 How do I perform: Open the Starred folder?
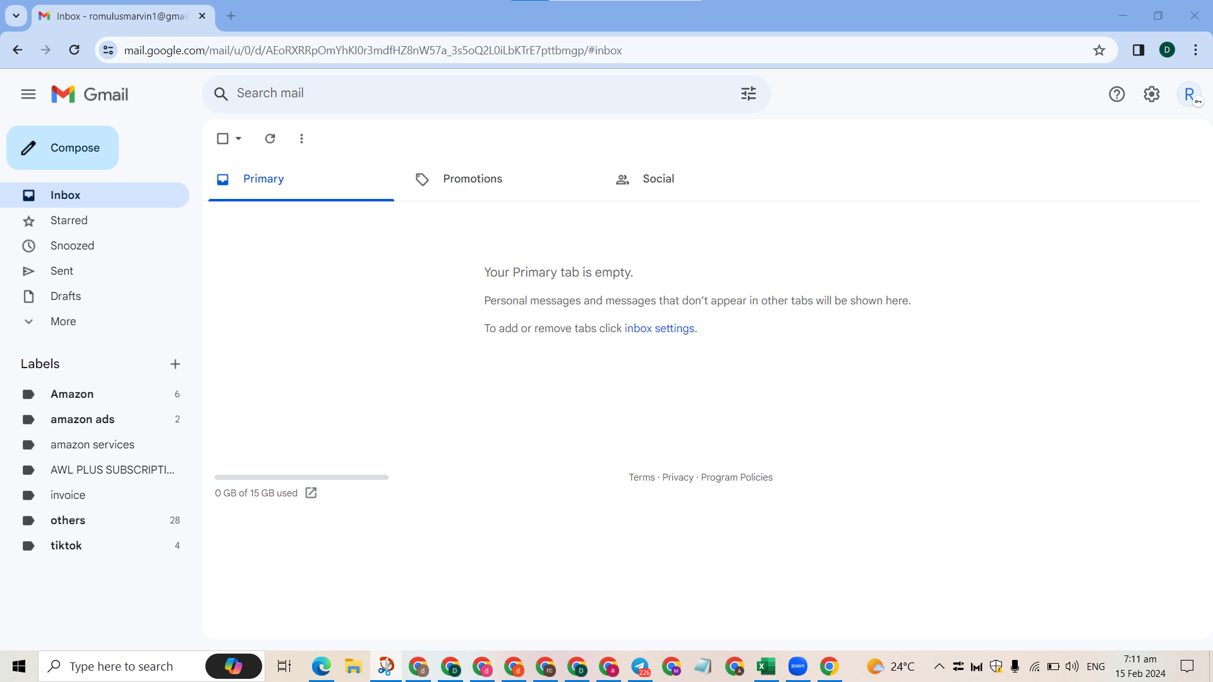click(95, 220)
